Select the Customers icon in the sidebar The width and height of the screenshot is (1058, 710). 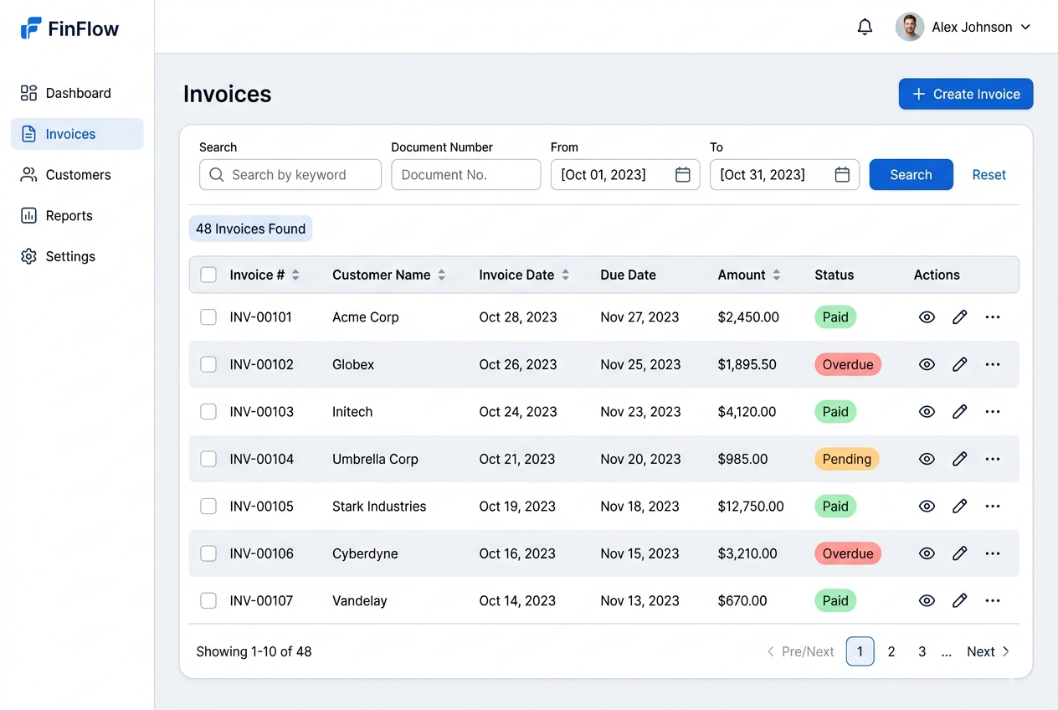(x=28, y=174)
